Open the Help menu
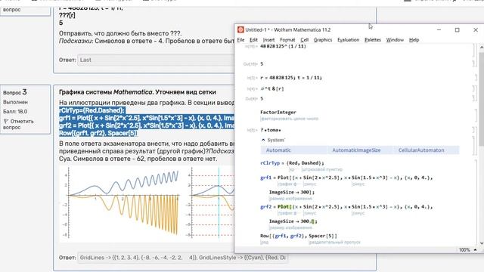Image resolution: width=484 pixels, height=272 pixels. click(x=414, y=40)
